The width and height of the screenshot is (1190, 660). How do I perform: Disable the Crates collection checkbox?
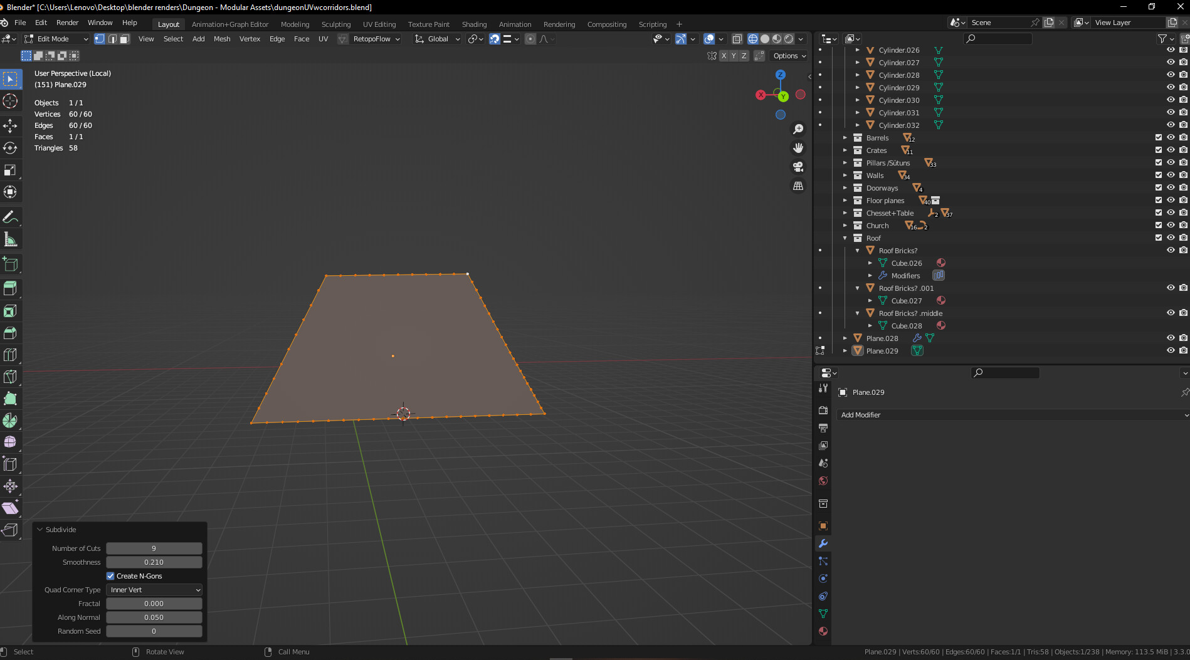click(x=1159, y=150)
